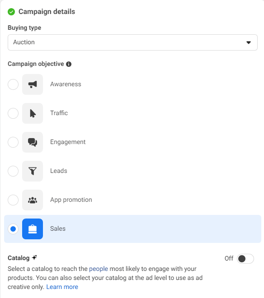Select the Engagement radio button
Screen dimensions: 264x298
click(x=13, y=142)
